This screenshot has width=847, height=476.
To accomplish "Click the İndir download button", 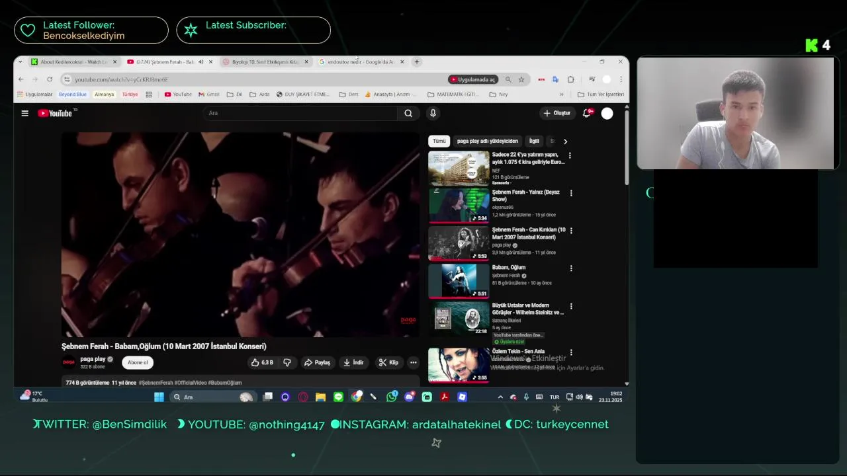I will pos(353,362).
